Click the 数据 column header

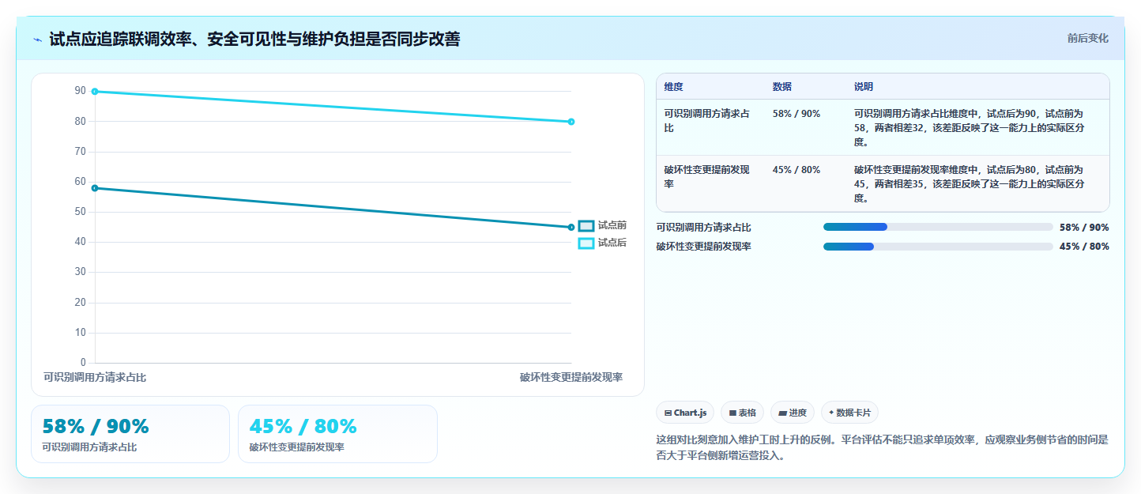[782, 87]
